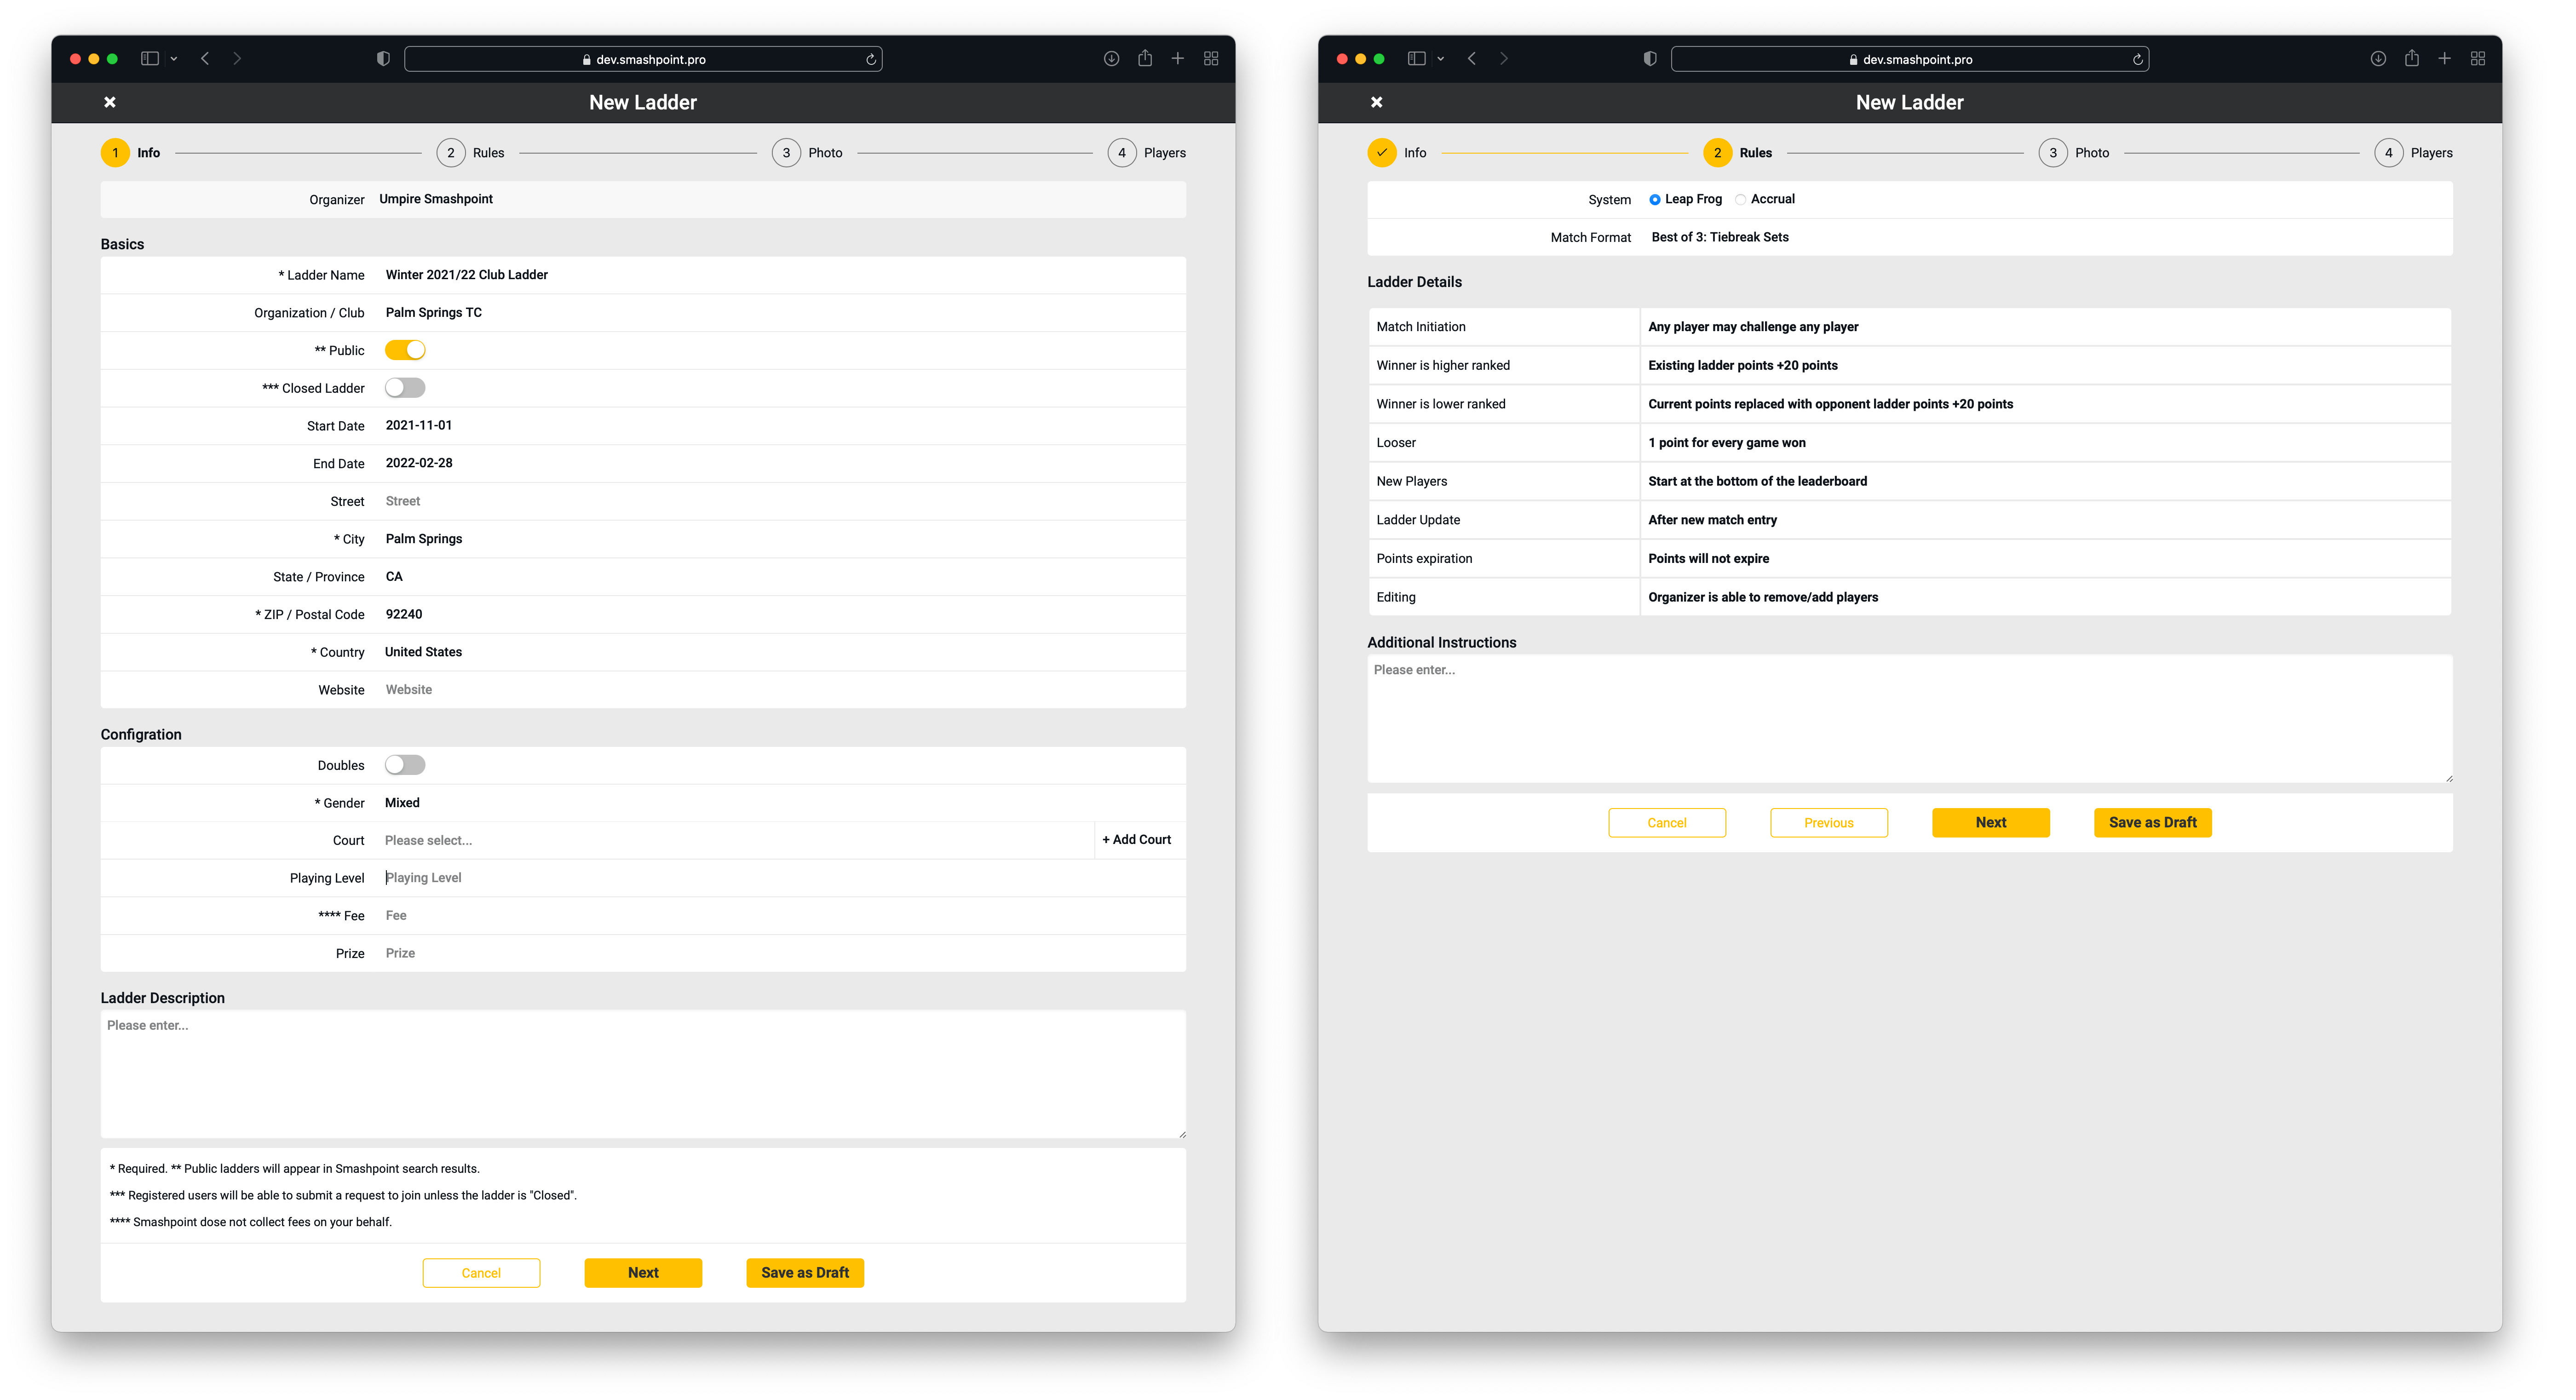Go forward in left browser window

point(237,59)
